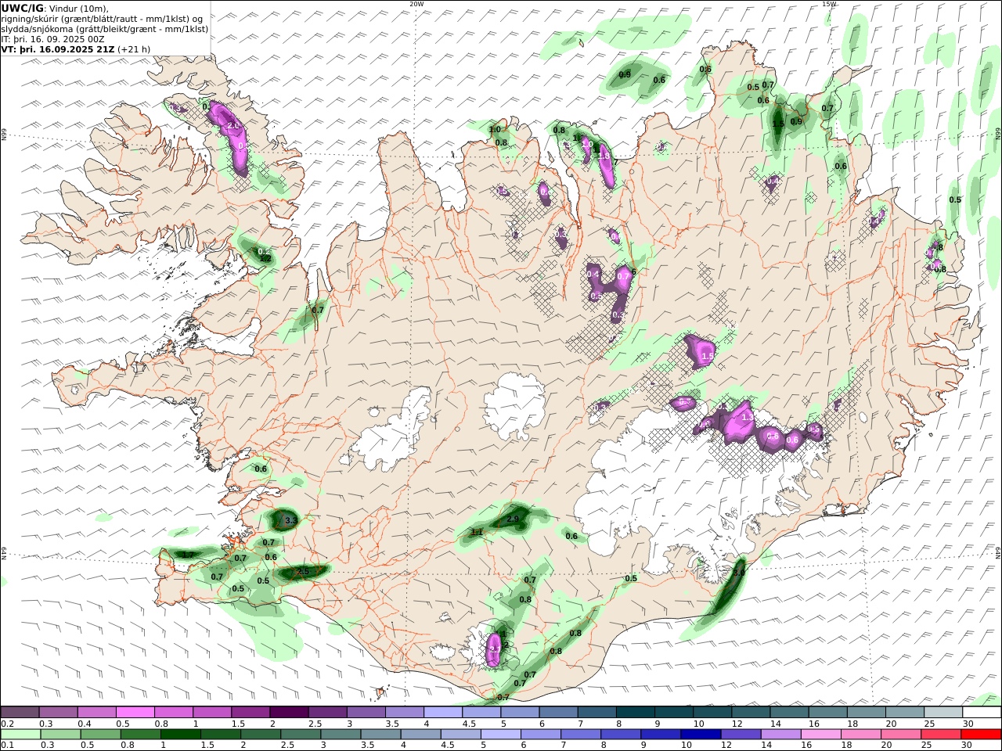Click the UWC/IG title text
The width and height of the screenshot is (1002, 751).
pos(23,8)
